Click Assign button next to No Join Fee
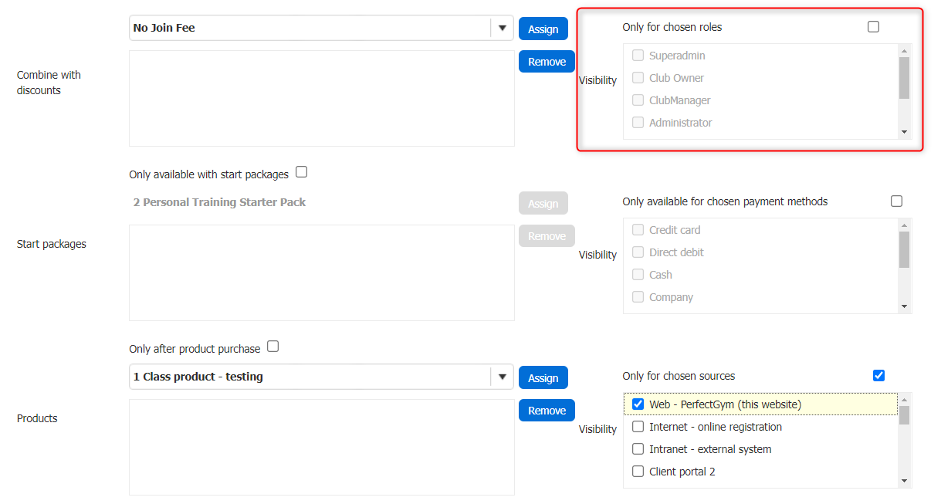This screenshot has width=941, height=504. click(x=543, y=29)
